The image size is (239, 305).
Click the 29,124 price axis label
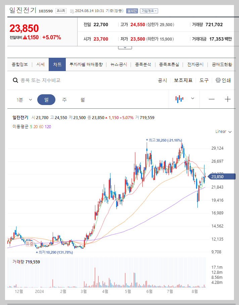218,148
